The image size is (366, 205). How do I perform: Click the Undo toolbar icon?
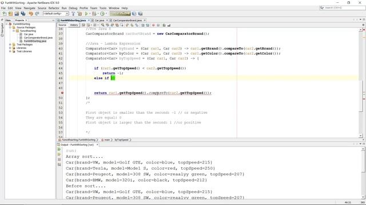31,14
